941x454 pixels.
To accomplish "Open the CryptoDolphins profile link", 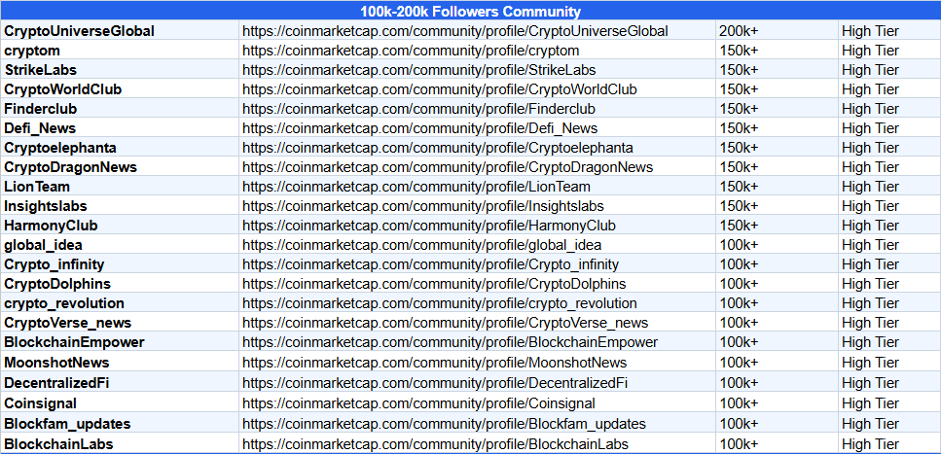I will (434, 284).
